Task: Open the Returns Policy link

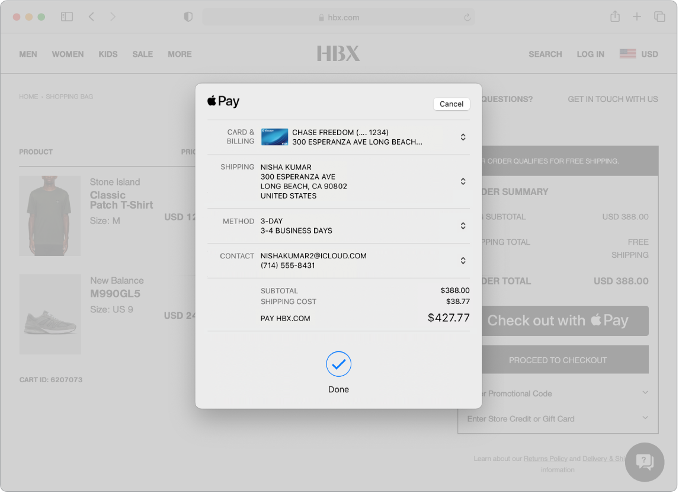Action: pos(546,458)
